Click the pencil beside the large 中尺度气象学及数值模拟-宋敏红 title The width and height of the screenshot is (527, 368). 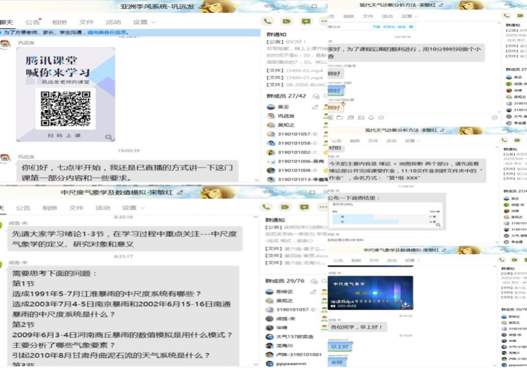coord(180,192)
